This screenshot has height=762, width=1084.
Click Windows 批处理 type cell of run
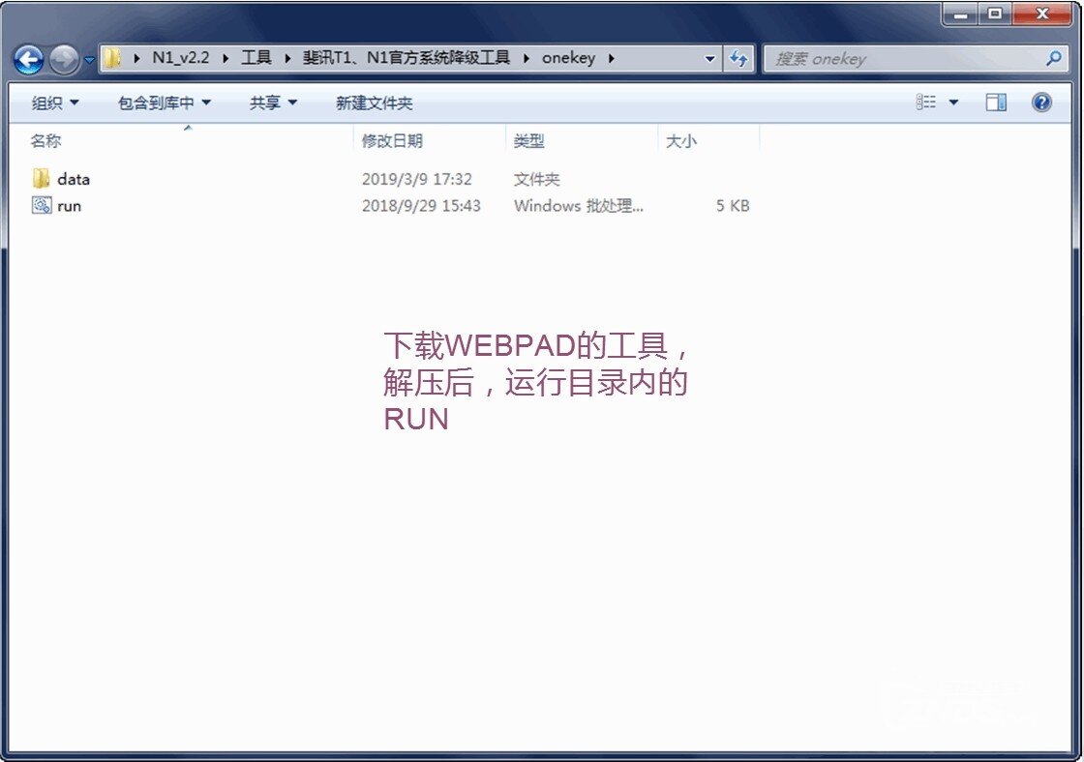coord(579,206)
